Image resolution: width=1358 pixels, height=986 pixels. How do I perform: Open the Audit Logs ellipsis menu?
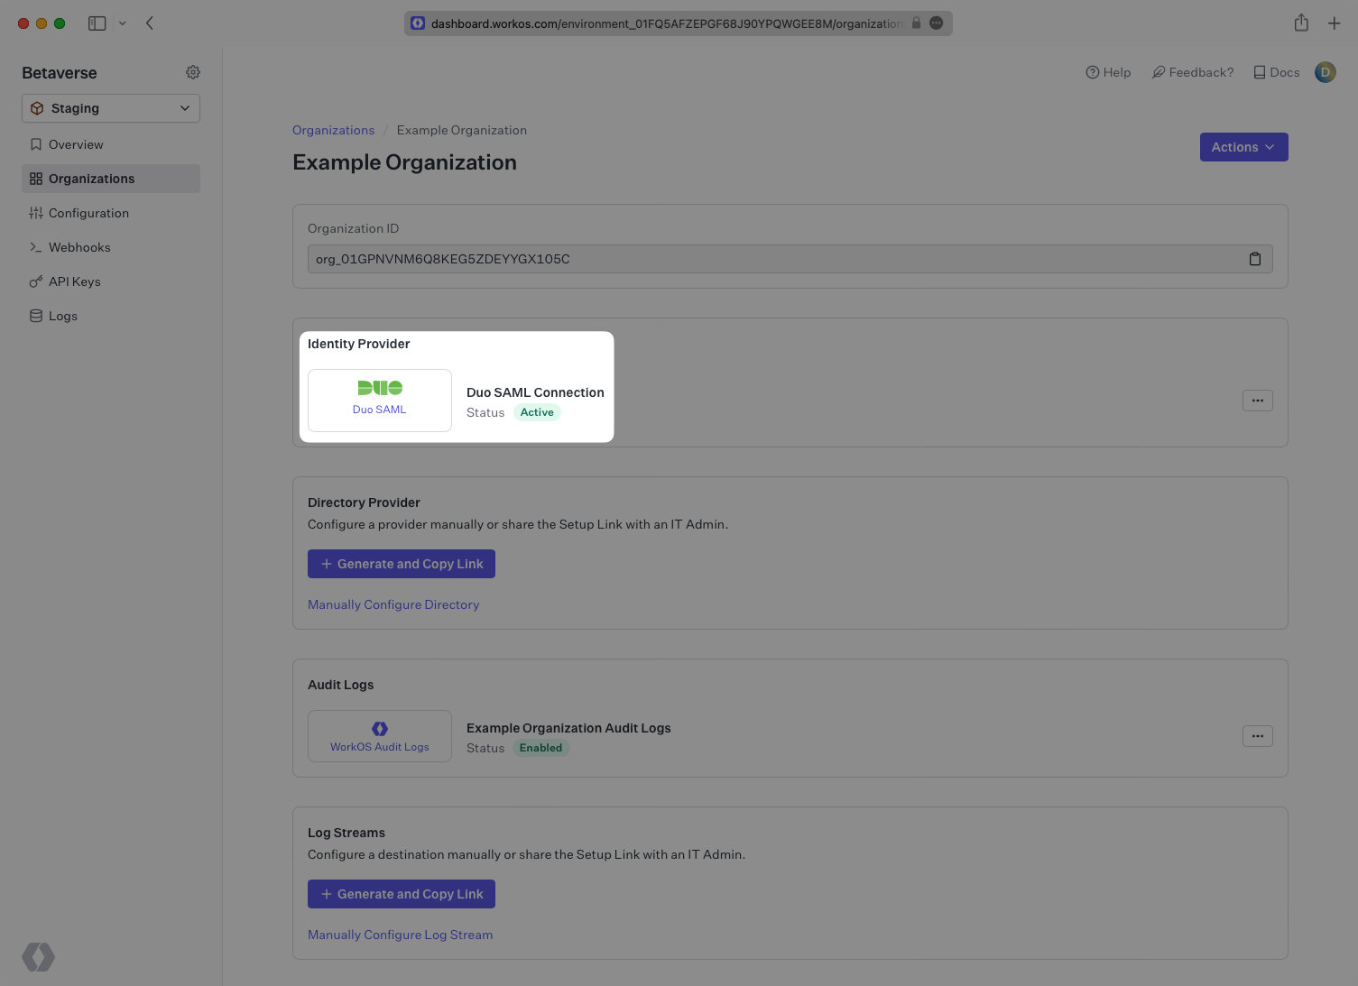[x=1257, y=736]
